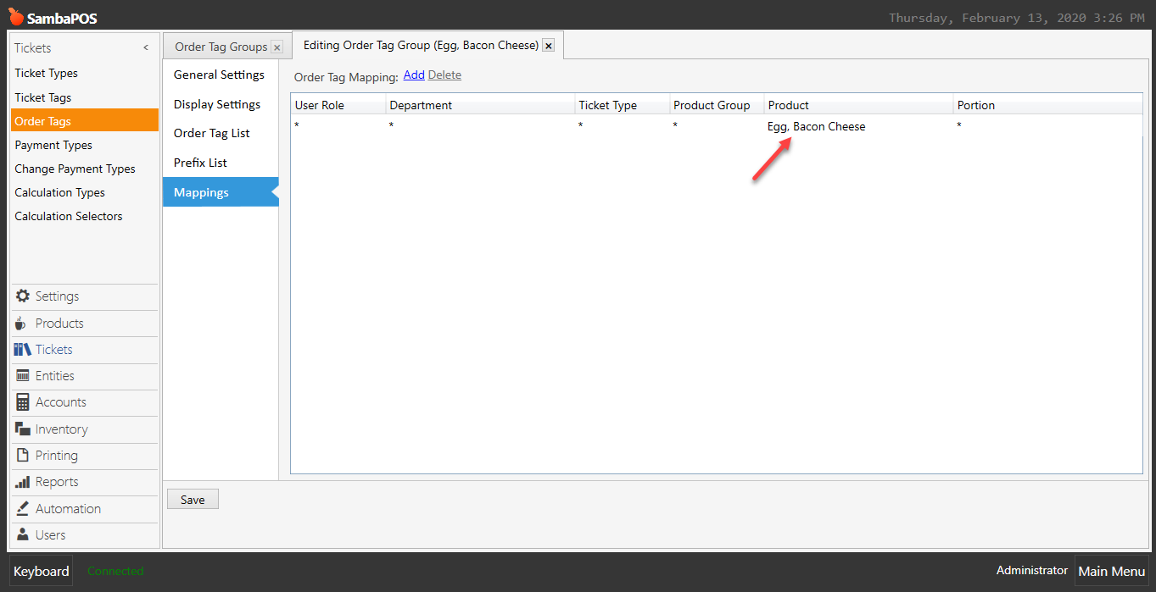The width and height of the screenshot is (1156, 592).
Task: Open Accounts using the calculator icon
Action: (x=22, y=402)
